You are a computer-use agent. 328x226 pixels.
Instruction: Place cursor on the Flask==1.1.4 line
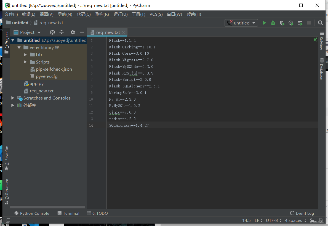coord(122,40)
